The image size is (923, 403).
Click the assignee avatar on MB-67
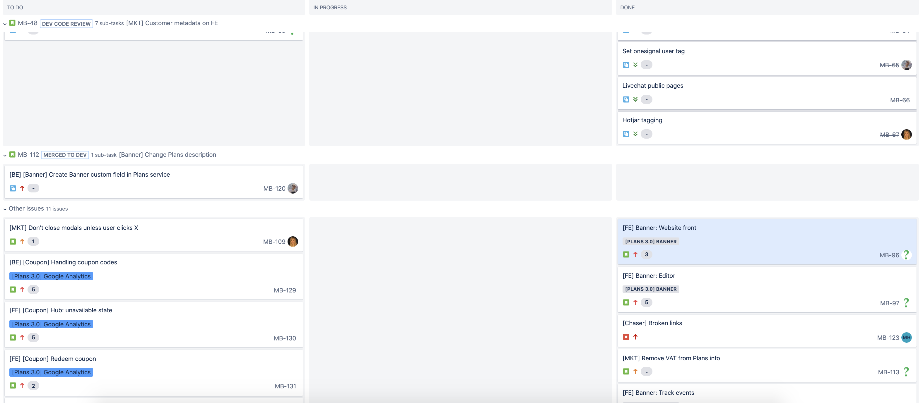click(x=907, y=135)
